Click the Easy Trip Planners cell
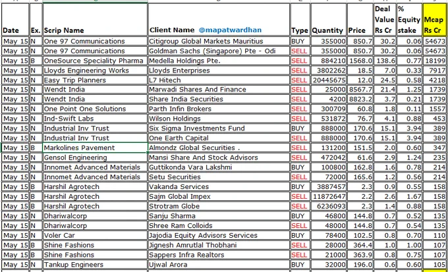448x272 pixels. [x=95, y=80]
